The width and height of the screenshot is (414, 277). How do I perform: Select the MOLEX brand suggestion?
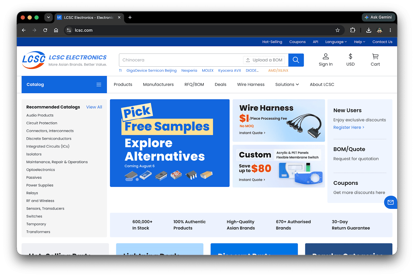(208, 70)
